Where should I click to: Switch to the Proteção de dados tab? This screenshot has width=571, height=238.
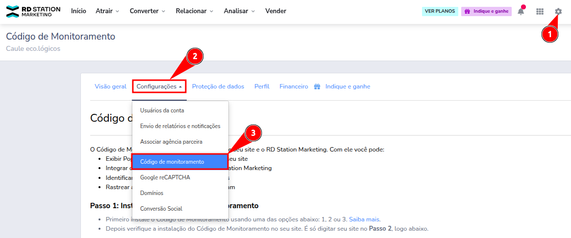point(218,87)
